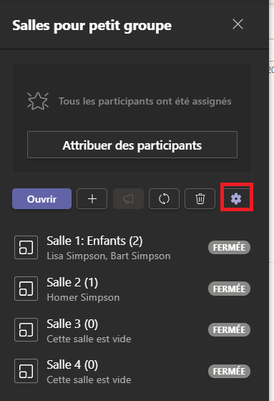Click the room icon beside Salle 4

coord(26,371)
